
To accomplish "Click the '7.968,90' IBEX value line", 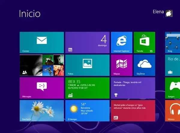I will point(81,85).
